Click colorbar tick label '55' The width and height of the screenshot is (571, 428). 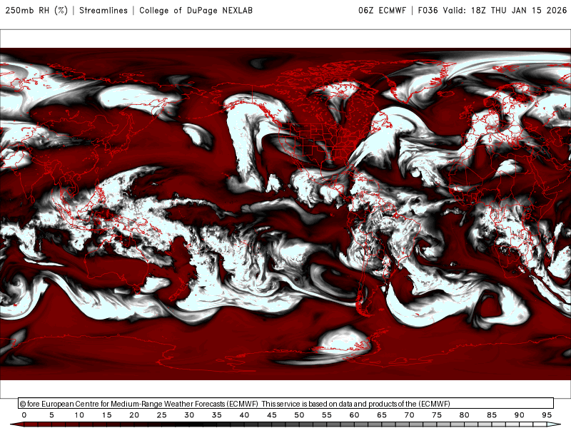(x=327, y=415)
